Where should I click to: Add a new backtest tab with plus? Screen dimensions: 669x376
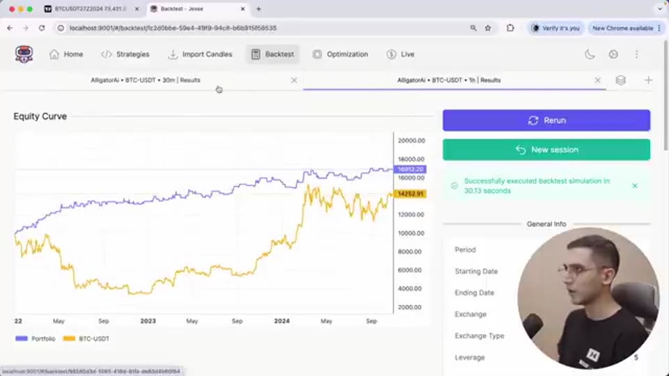click(648, 80)
